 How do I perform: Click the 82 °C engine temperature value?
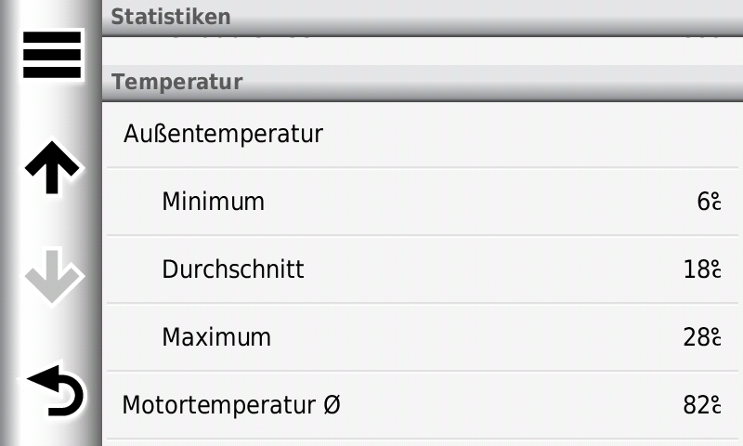702,405
